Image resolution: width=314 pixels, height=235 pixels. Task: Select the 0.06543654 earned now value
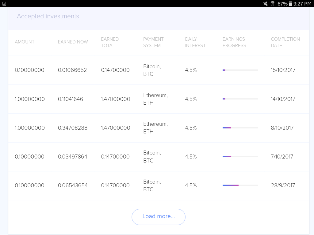pos(73,185)
